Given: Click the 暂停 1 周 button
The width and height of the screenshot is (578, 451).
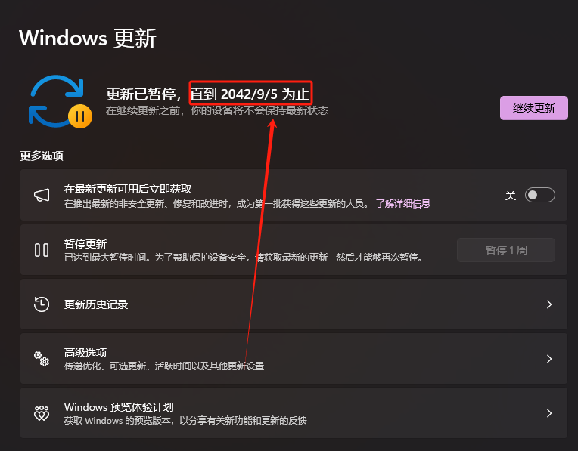Looking at the screenshot, I should (505, 250).
